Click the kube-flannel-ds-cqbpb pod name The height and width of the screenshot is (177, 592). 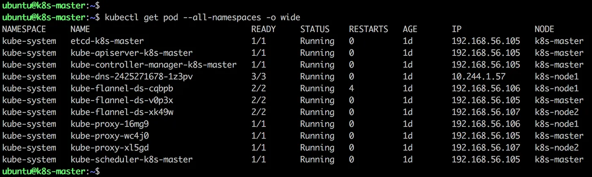point(122,88)
